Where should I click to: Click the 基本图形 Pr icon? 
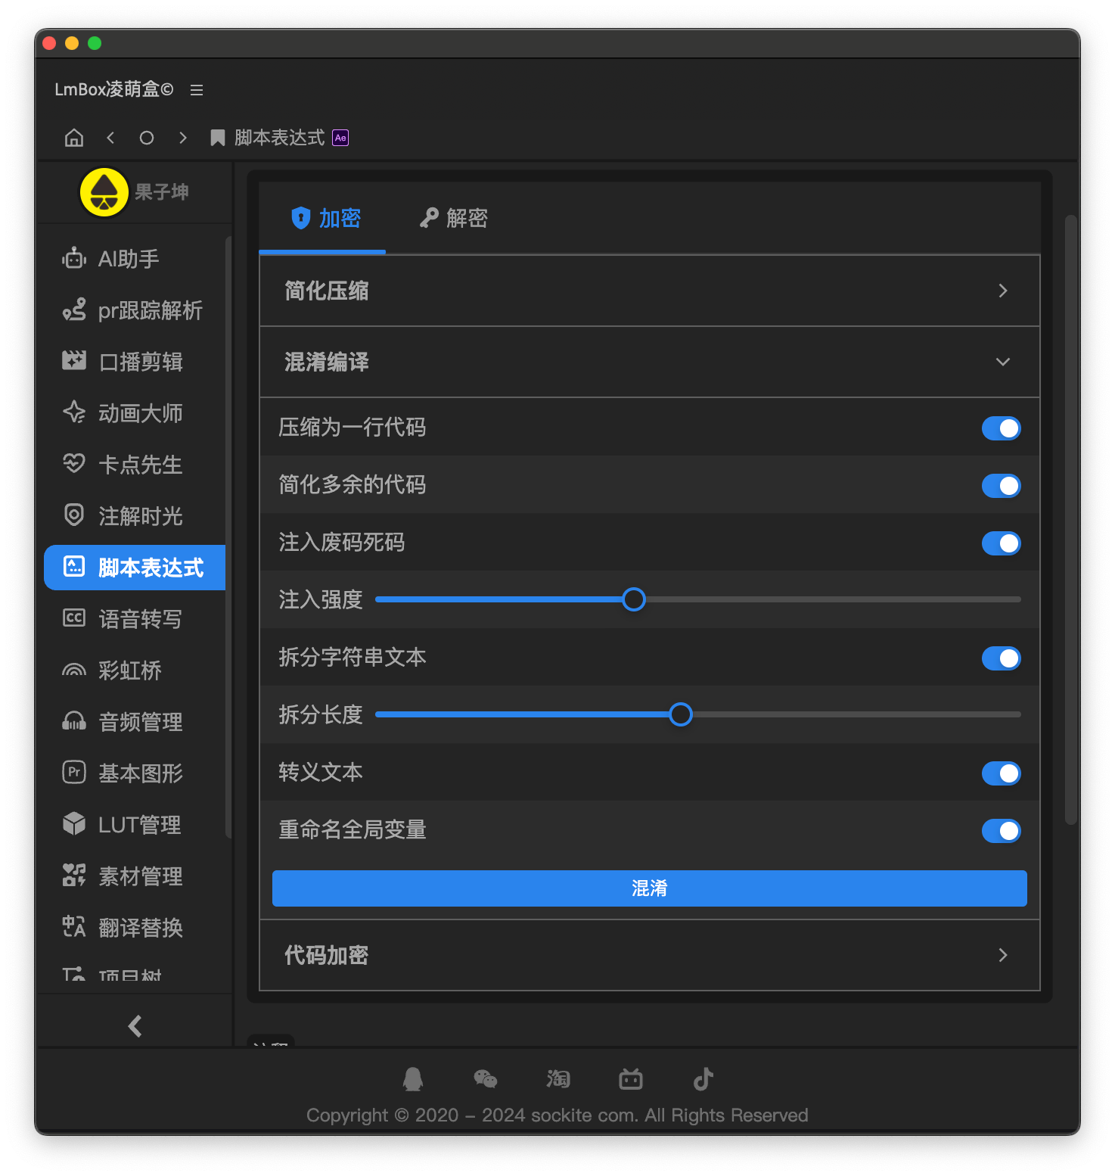[x=74, y=772]
